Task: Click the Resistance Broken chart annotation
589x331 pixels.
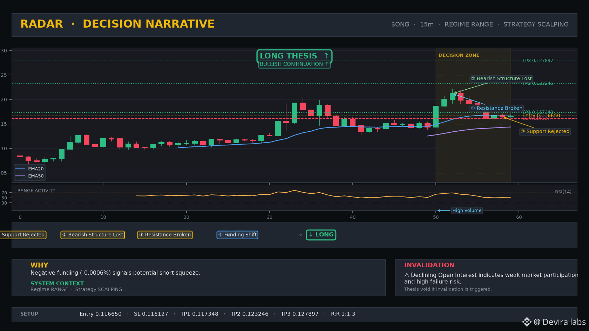Action: click(x=496, y=108)
